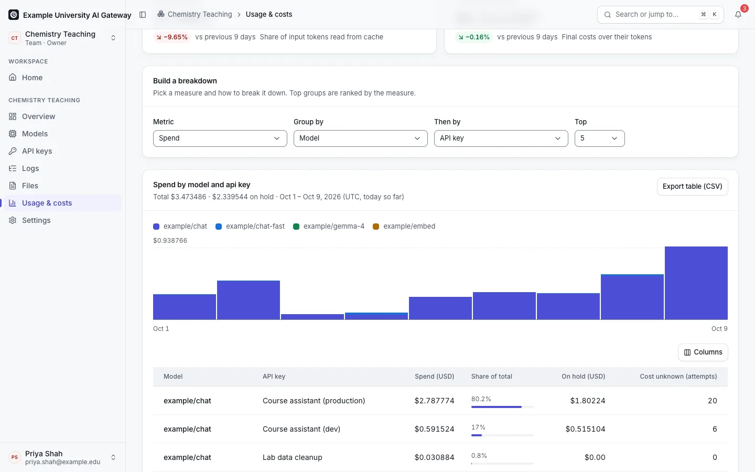This screenshot has height=472, width=755.
Task: Expand the Priya Shah account menu
Action: (63, 457)
